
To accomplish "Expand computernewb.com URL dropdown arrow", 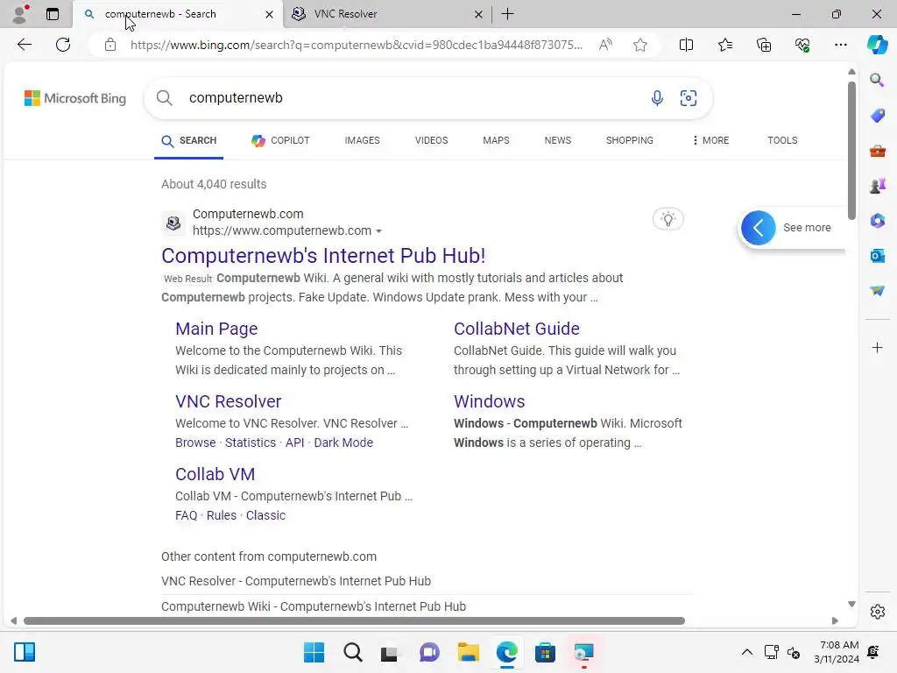I will [x=378, y=231].
